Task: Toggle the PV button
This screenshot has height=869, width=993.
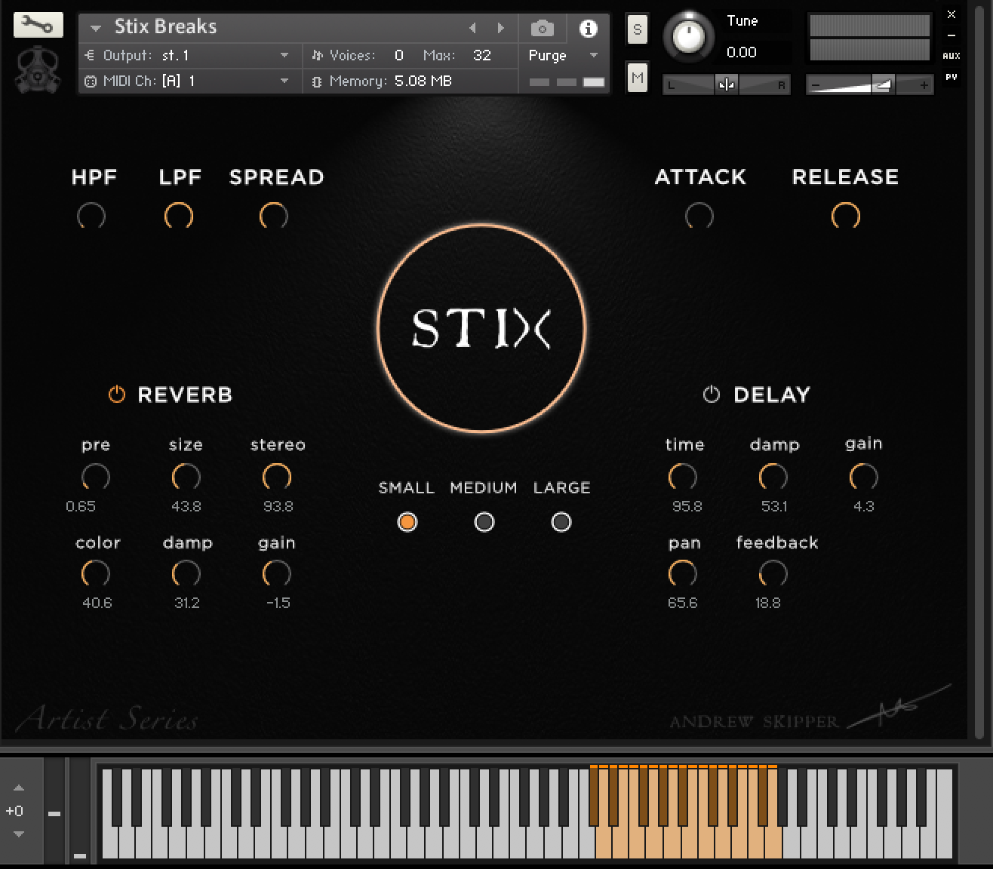Action: click(951, 77)
